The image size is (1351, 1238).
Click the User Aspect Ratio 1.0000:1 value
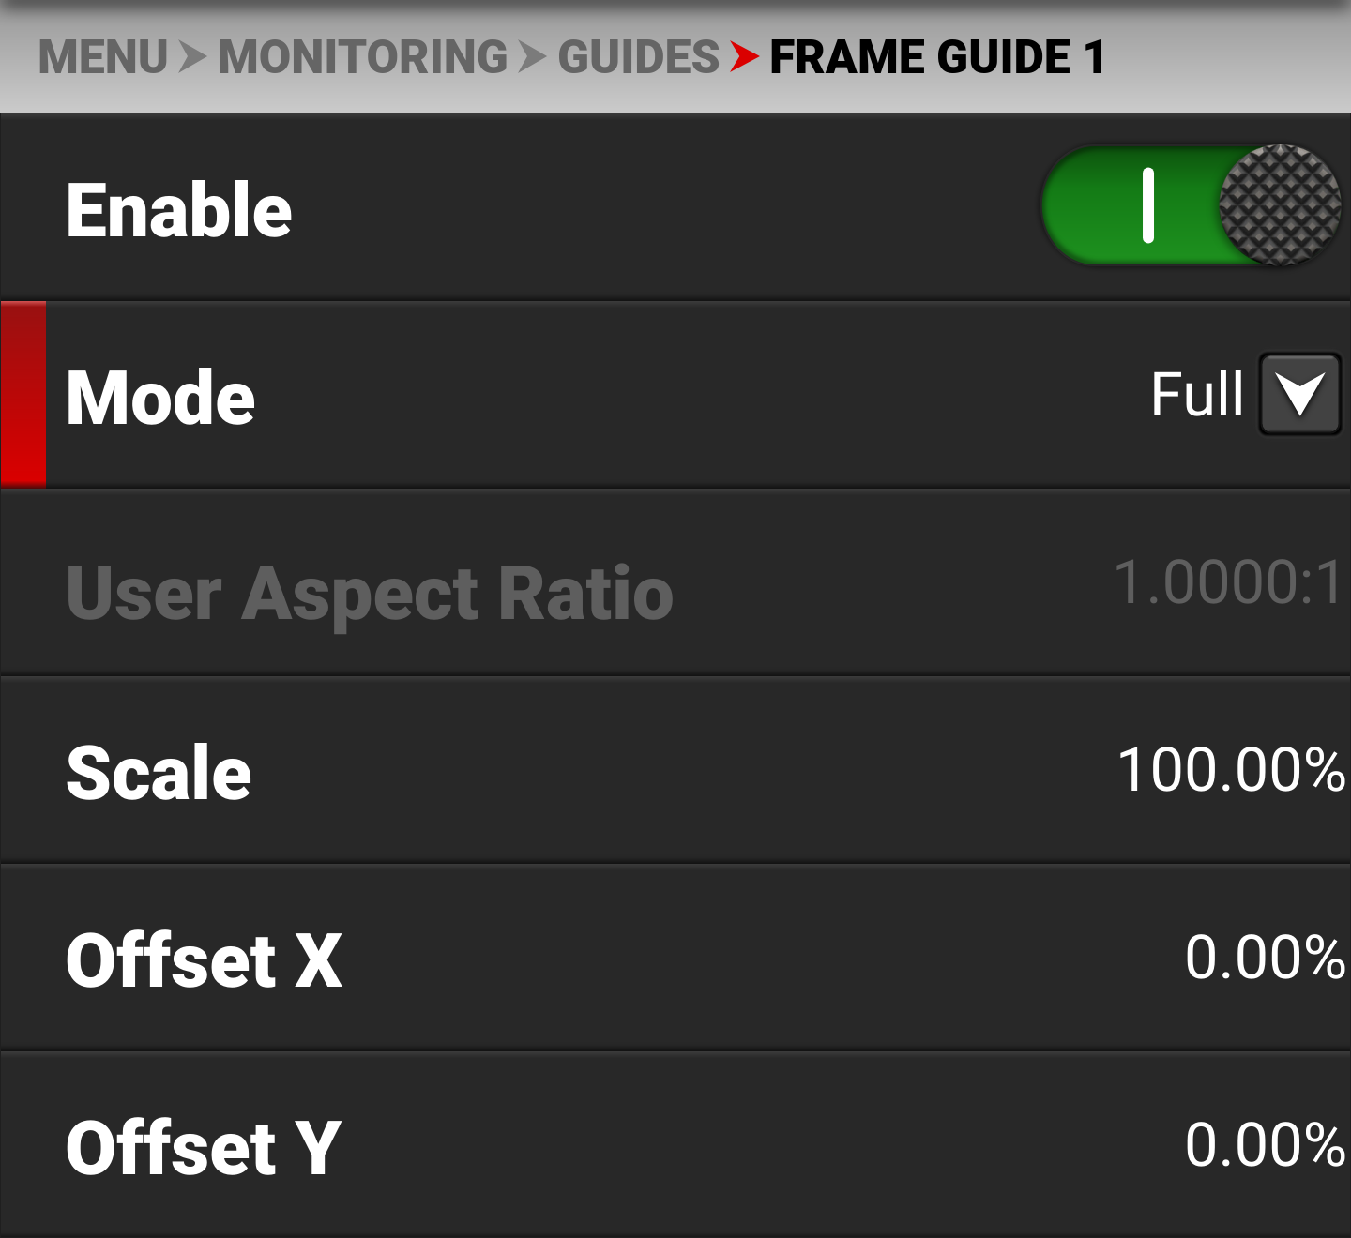pyautogui.click(x=1229, y=582)
